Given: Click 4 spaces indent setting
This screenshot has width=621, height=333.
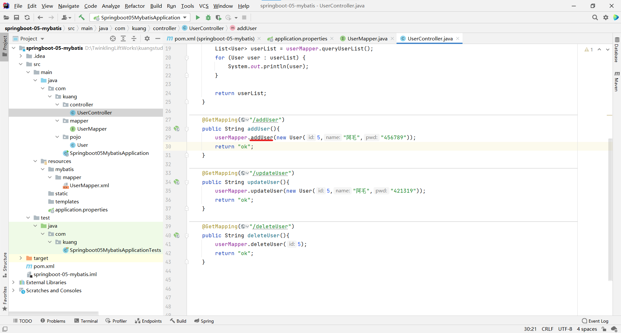Looking at the screenshot, I should click(x=587, y=329).
